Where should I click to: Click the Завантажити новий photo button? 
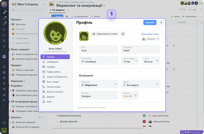pyautogui.click(x=104, y=34)
